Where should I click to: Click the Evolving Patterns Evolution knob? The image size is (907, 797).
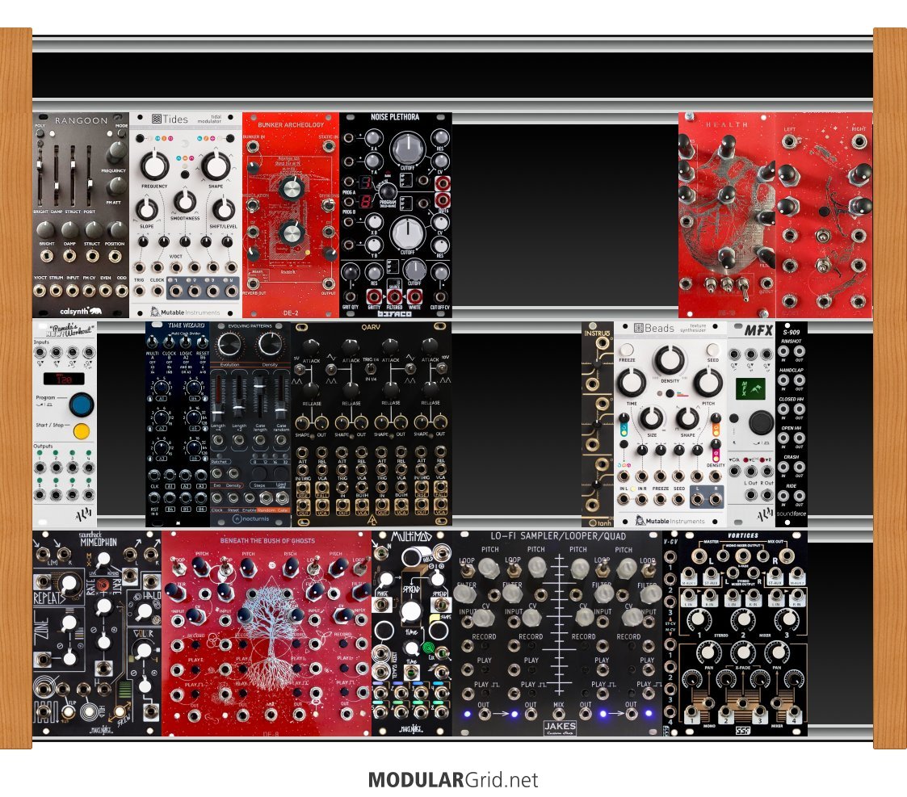(229, 345)
